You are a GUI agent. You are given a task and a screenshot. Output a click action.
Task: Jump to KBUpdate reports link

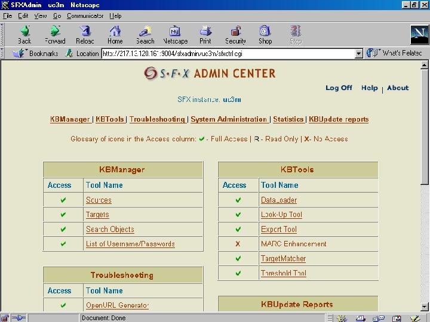pos(339,119)
